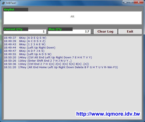Select the 14Key log entry at 18:50:20
This screenshot has height=122, width=145.
[x=48, y=57]
